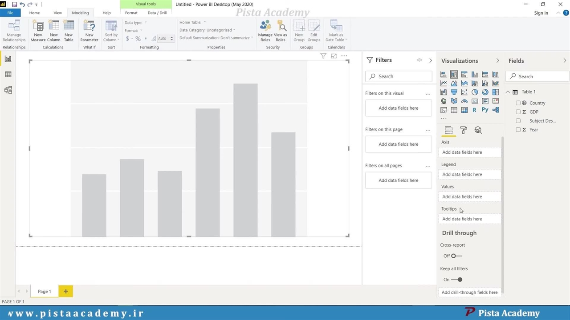Turn off Keep all filters switch

pyautogui.click(x=456, y=280)
